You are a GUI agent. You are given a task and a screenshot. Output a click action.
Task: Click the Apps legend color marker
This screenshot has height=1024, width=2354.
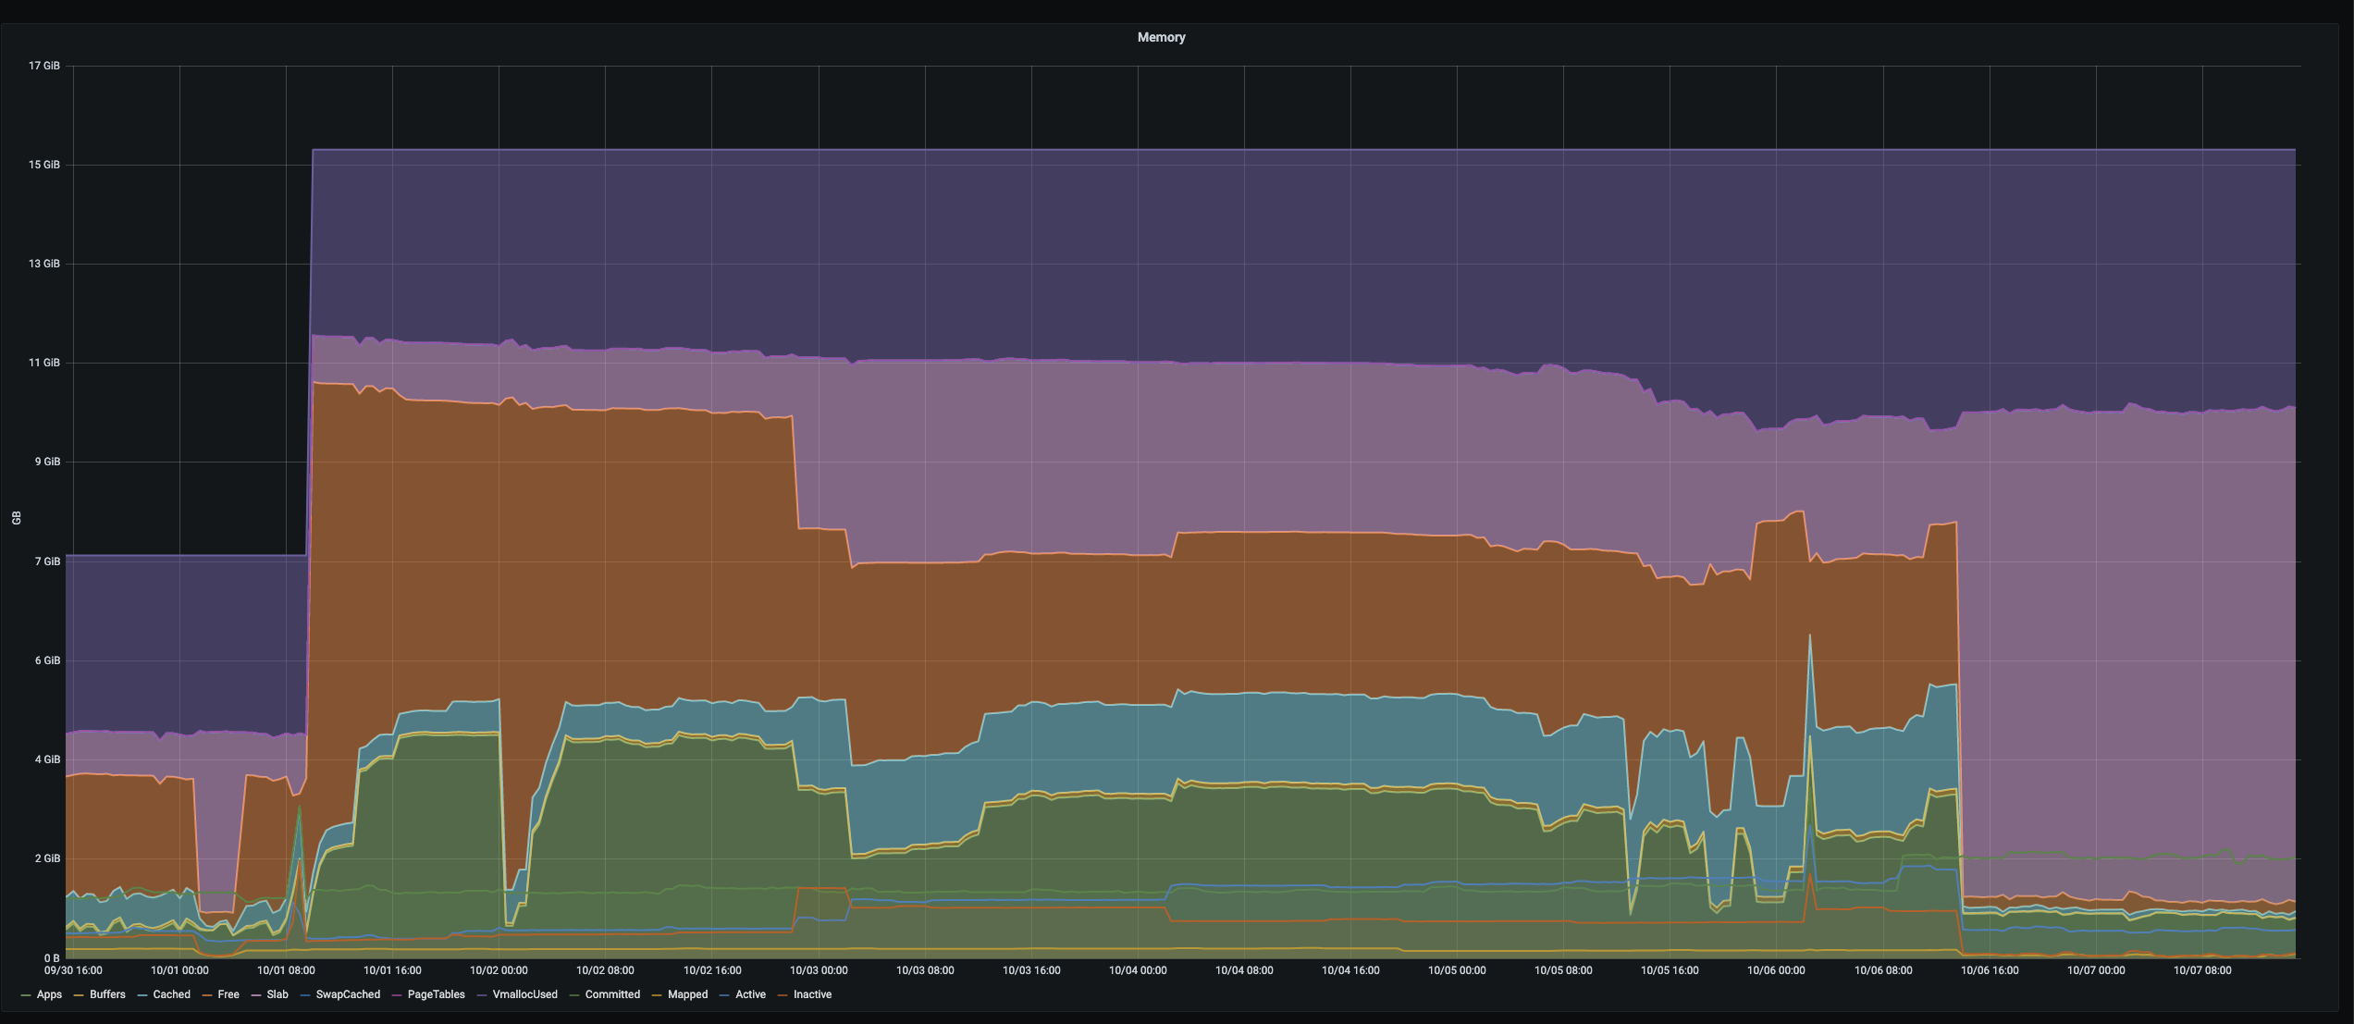[26, 994]
